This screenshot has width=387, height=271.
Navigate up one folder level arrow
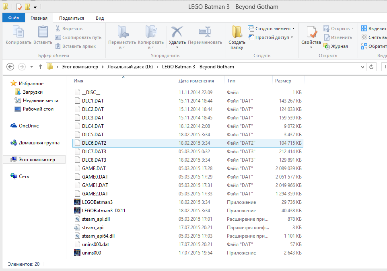[41, 67]
